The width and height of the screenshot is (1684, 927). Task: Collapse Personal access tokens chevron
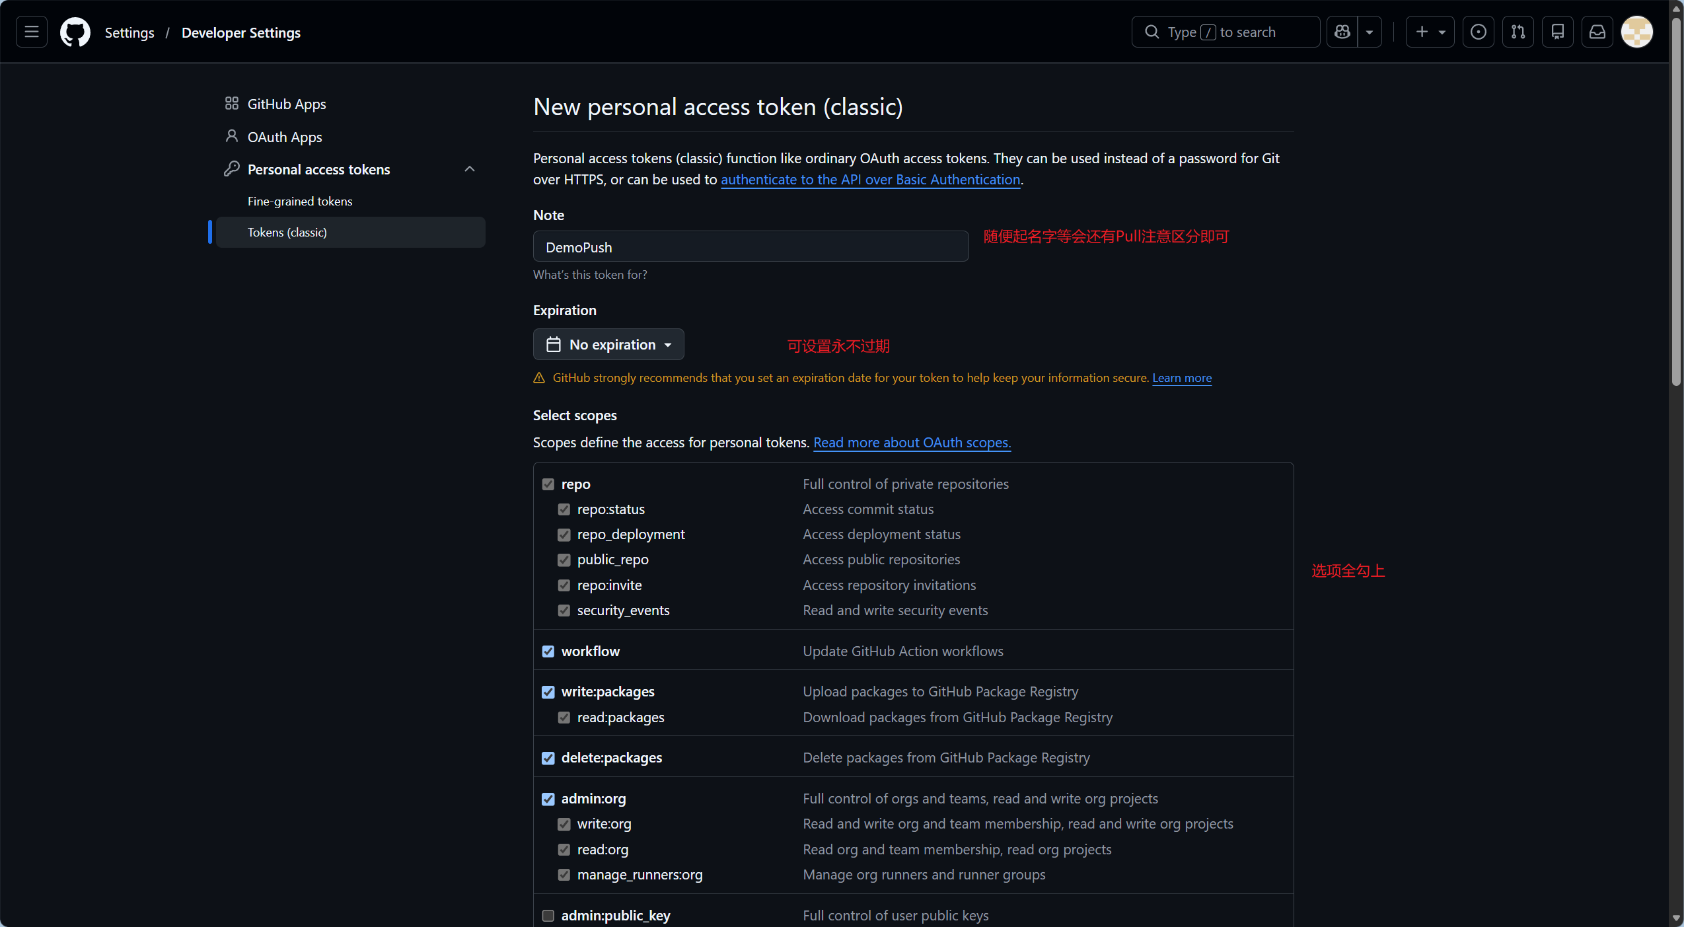click(x=470, y=169)
